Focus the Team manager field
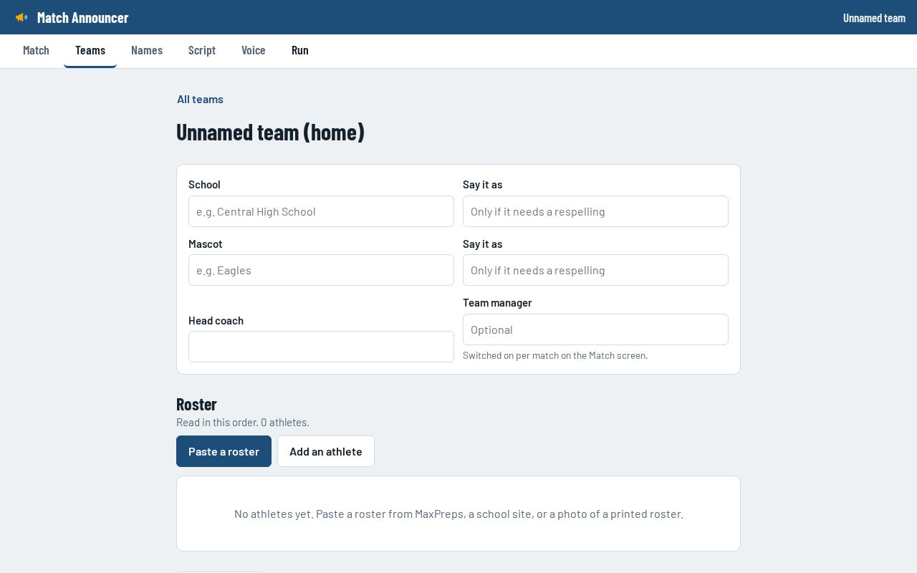This screenshot has height=573, width=917. (595, 329)
